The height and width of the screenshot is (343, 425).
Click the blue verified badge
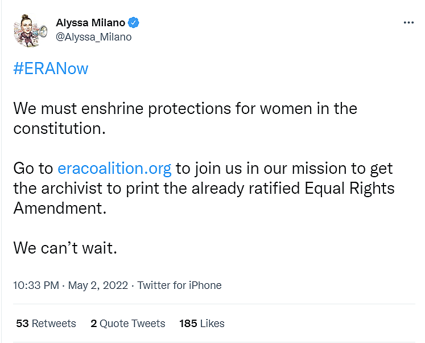[134, 23]
